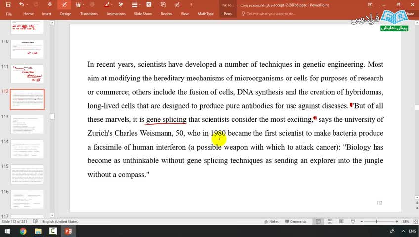
Task: Open the customize quick access toolbar dropdown
Action: (x=191, y=5)
